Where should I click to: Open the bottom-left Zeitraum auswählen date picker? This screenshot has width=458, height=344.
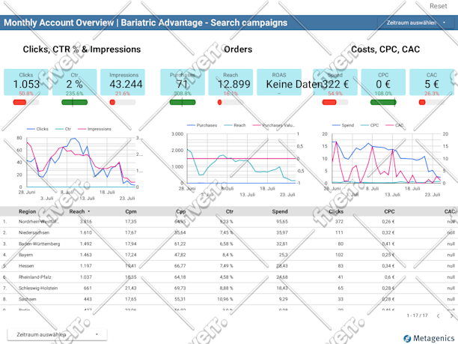tap(57, 334)
